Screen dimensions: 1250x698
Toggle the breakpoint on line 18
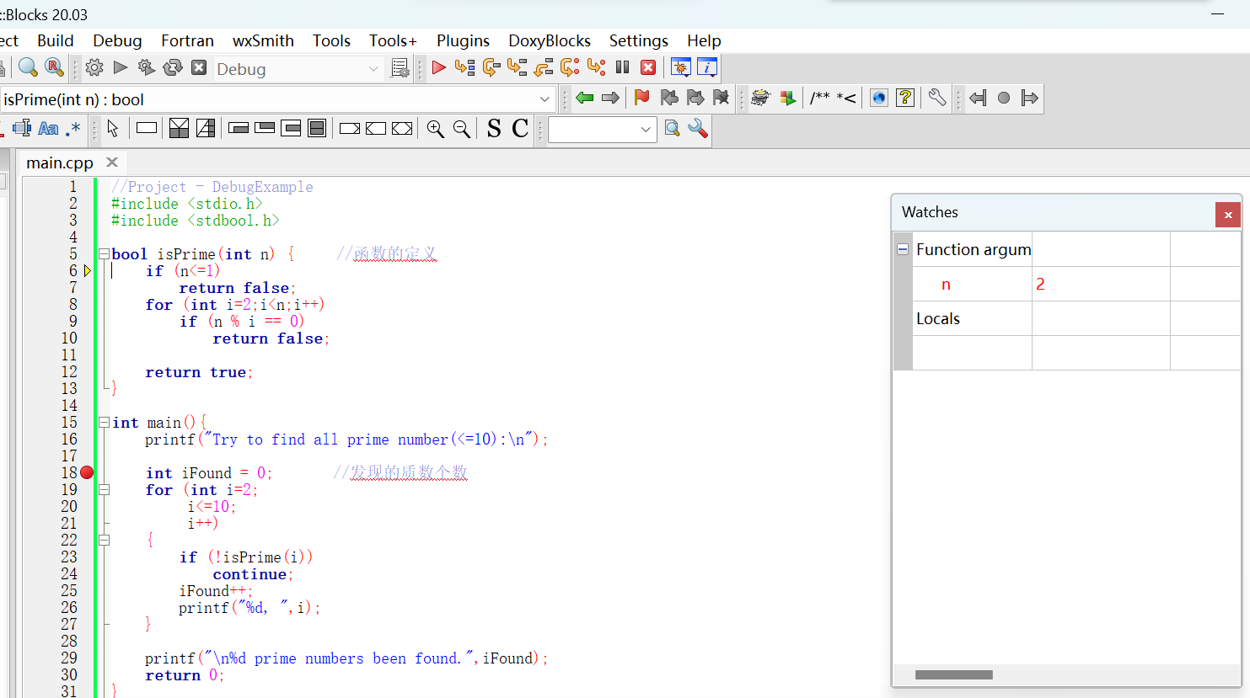pyautogui.click(x=87, y=472)
